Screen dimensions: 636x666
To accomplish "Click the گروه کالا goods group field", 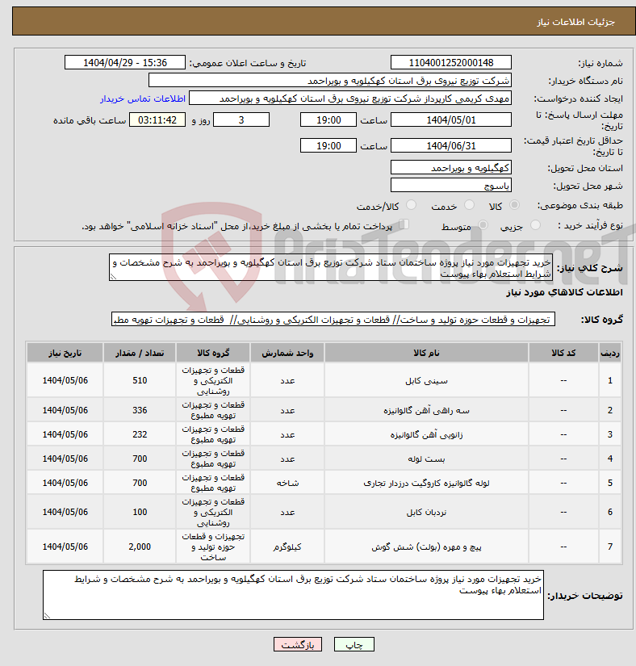I will coord(333,320).
